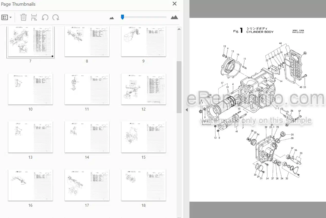Select page 18 thumbnail
The height and width of the screenshot is (218, 326).
(143, 185)
